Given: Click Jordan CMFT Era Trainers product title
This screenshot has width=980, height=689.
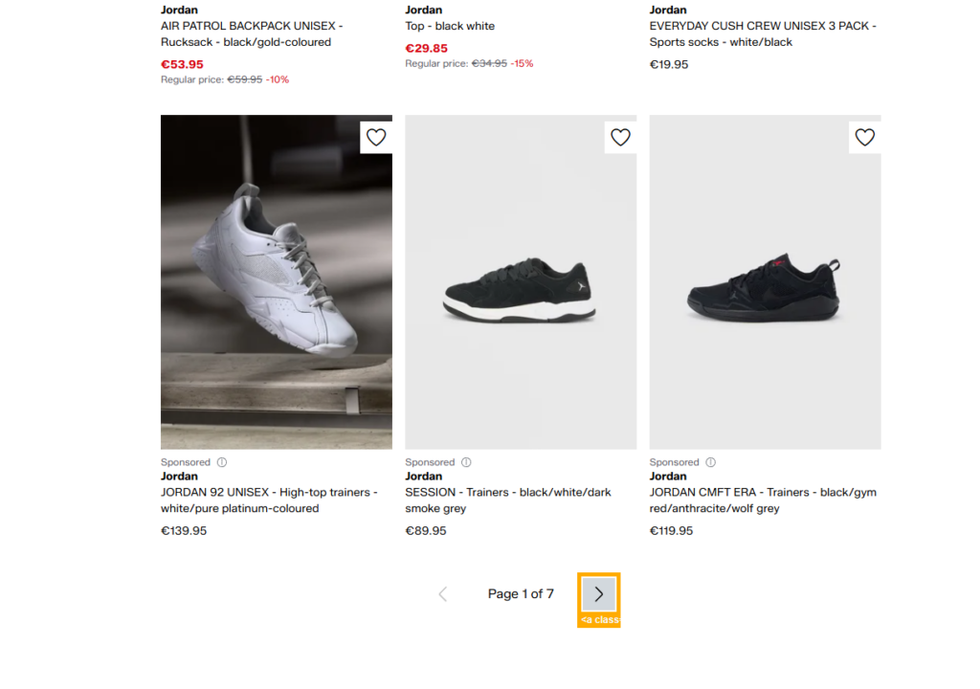Looking at the screenshot, I should click(762, 500).
